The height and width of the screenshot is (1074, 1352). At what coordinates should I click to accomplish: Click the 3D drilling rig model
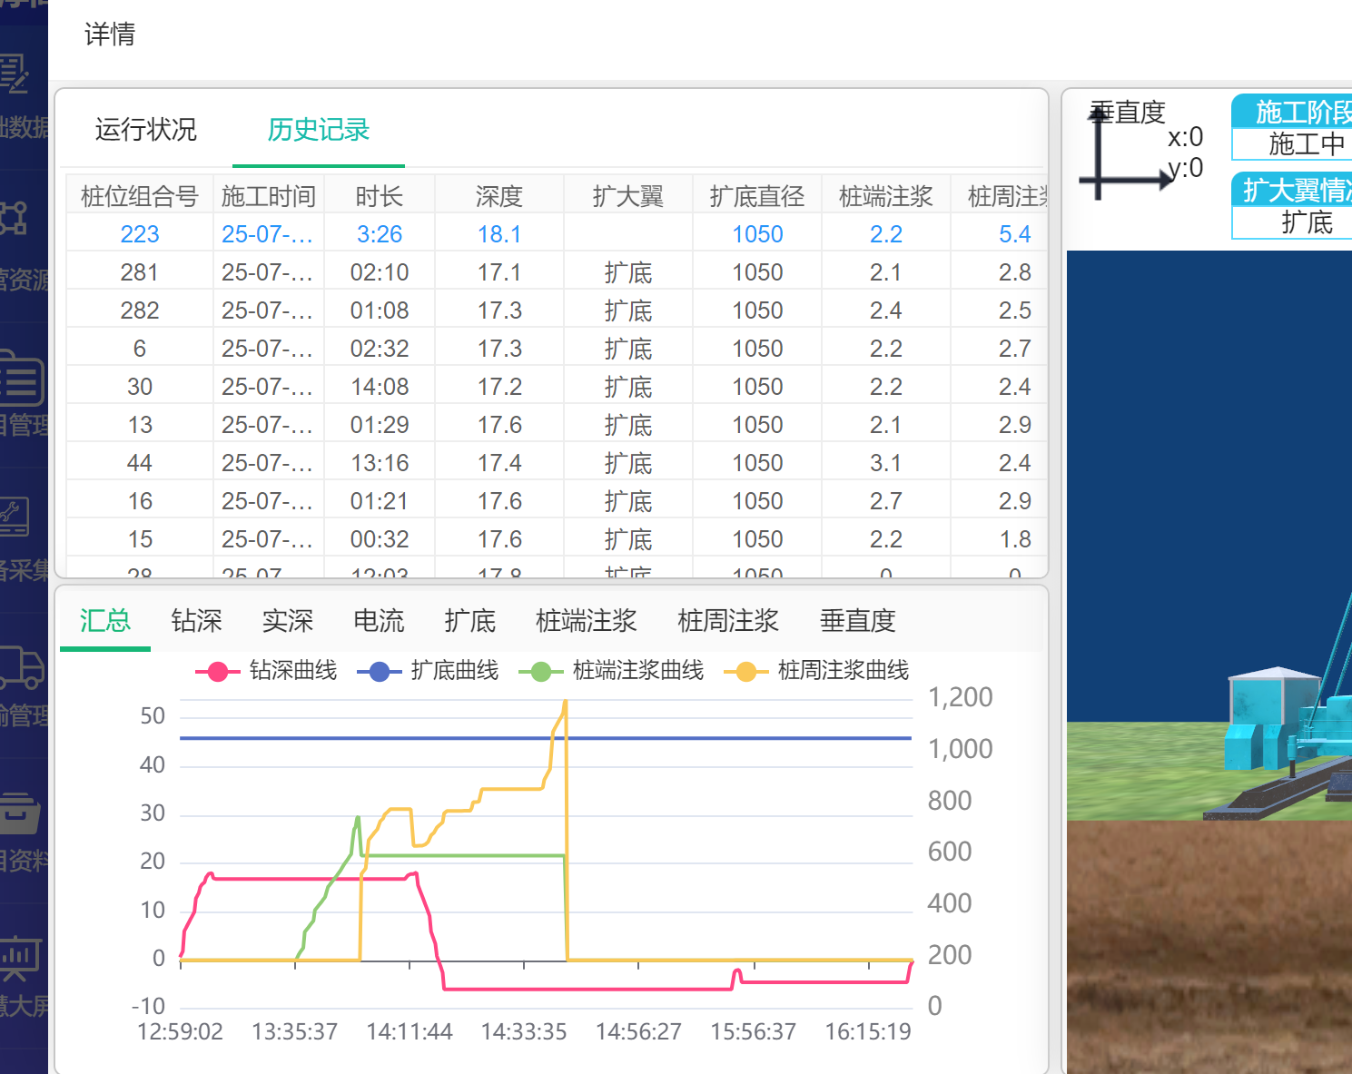pos(1288,726)
